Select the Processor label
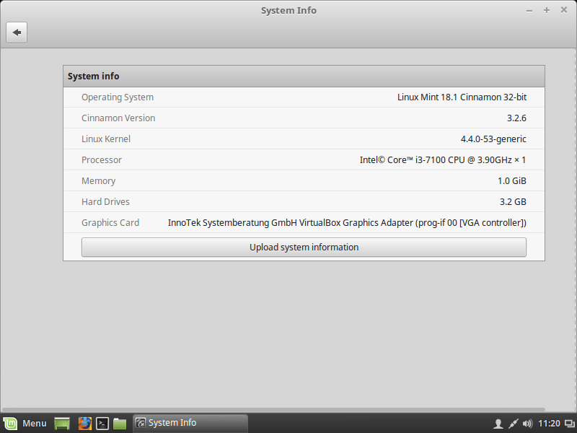Viewport: 577px width, 433px height. click(102, 160)
